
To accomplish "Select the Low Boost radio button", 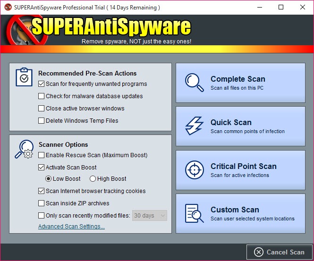I will click(x=49, y=179).
